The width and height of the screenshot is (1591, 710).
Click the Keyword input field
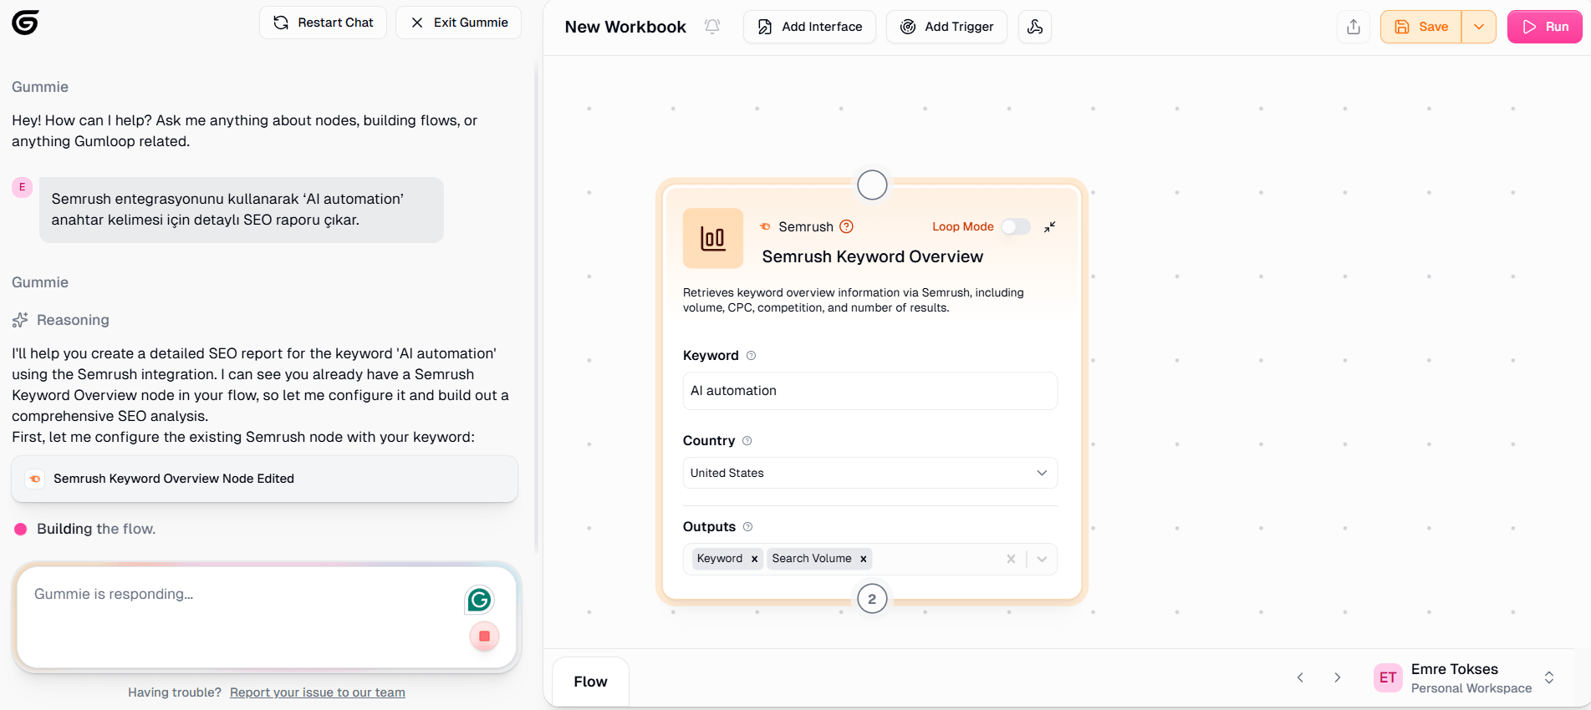point(869,391)
